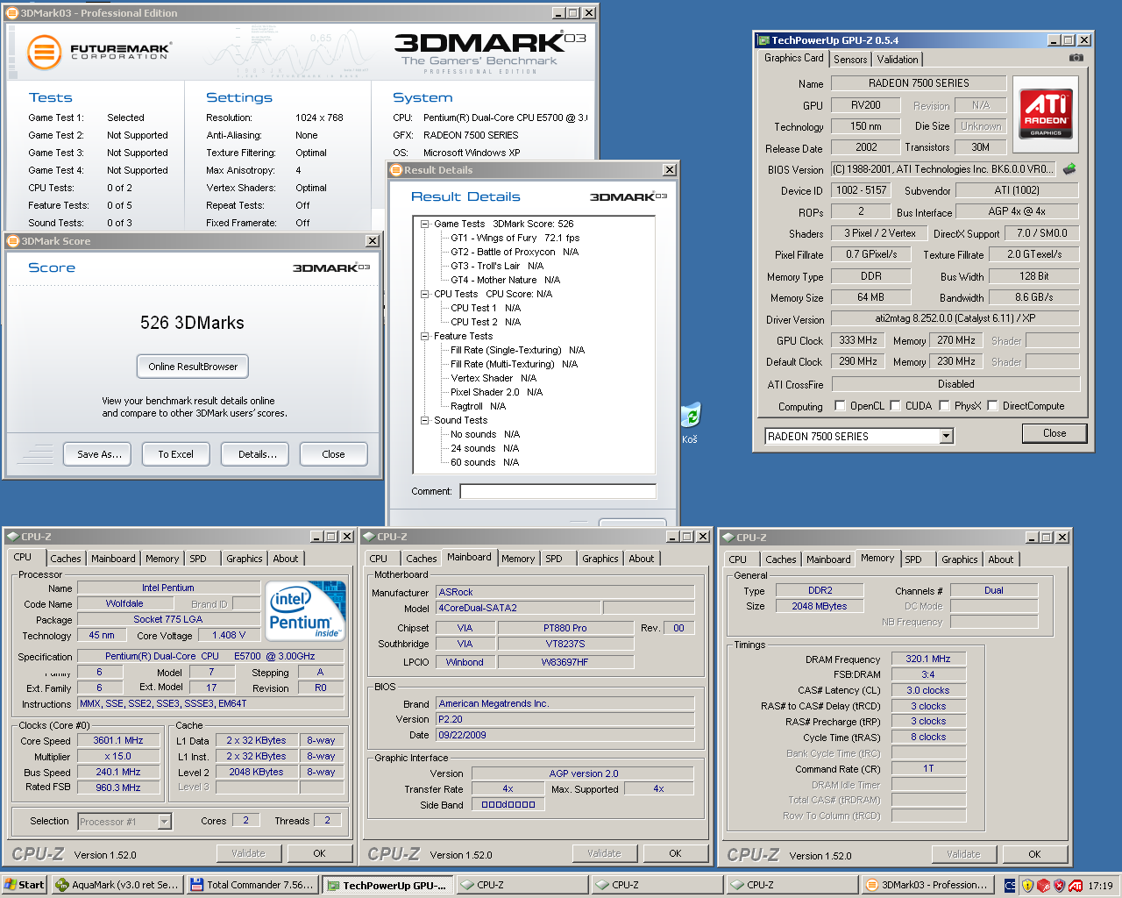The width and height of the screenshot is (1122, 898).
Task: Click the red cube tray icon
Action: click(x=1043, y=886)
